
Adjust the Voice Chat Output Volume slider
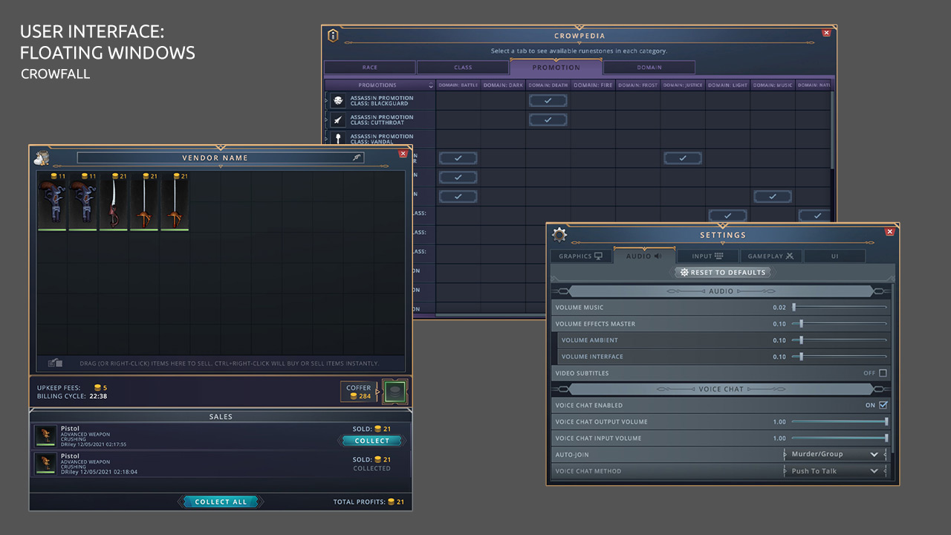[x=840, y=421]
